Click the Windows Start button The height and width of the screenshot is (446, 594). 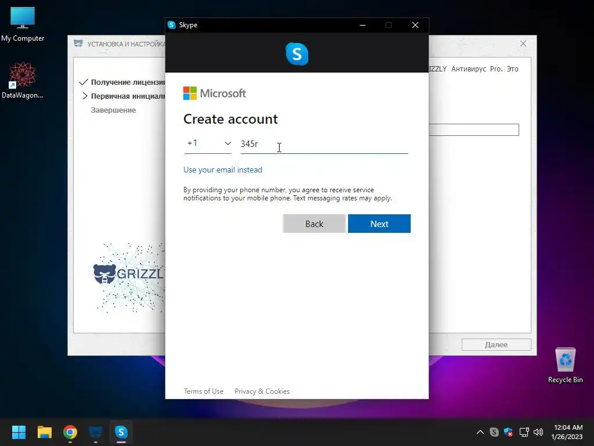click(19, 432)
